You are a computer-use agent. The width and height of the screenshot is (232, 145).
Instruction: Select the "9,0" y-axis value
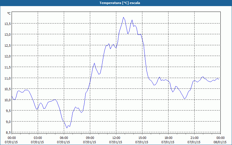(8, 122)
